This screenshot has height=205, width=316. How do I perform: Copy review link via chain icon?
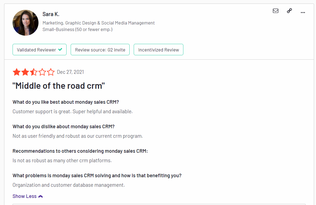pos(290,11)
